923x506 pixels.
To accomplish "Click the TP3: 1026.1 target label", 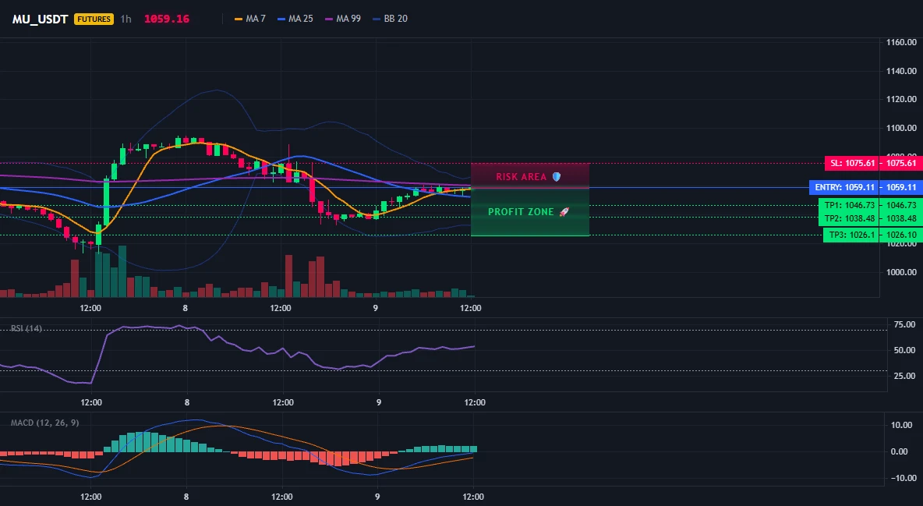I will 851,235.
